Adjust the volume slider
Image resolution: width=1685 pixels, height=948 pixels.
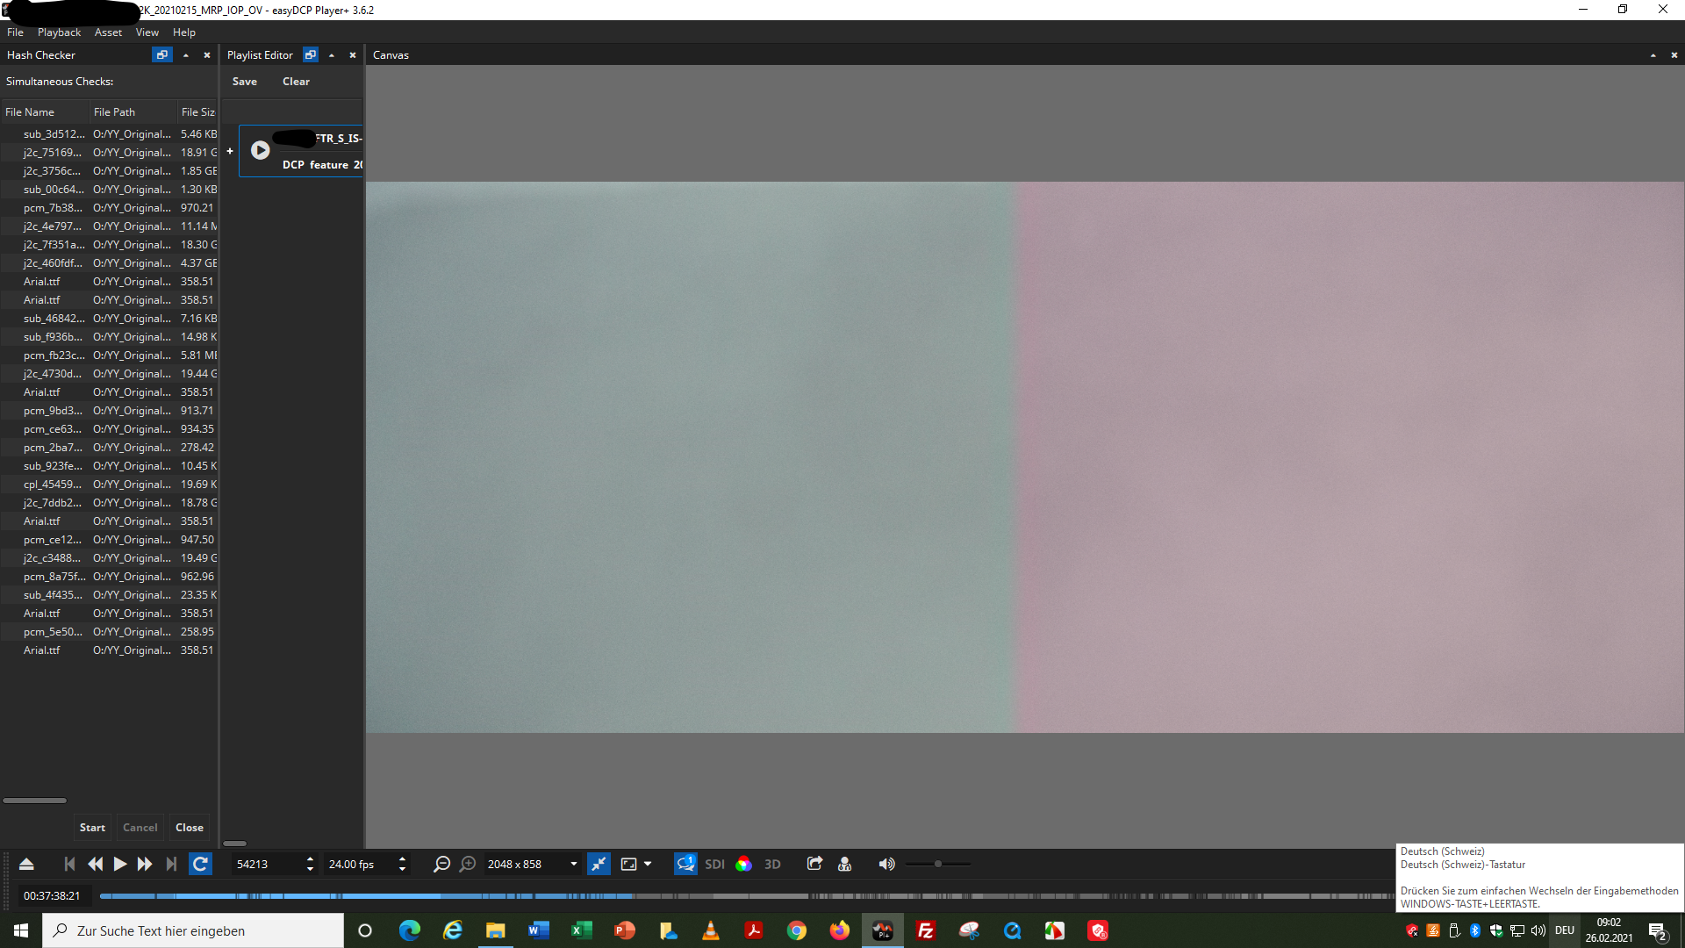[x=937, y=864]
